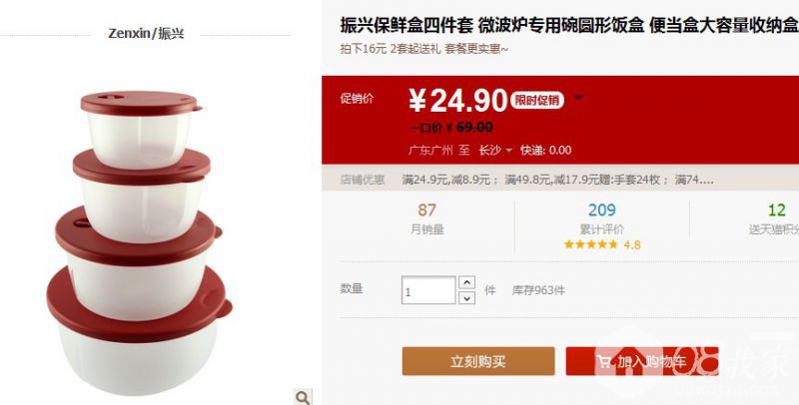This screenshot has width=799, height=405.
Task: Click the product title 振兴保鲜盒四件套
Action: [406, 24]
